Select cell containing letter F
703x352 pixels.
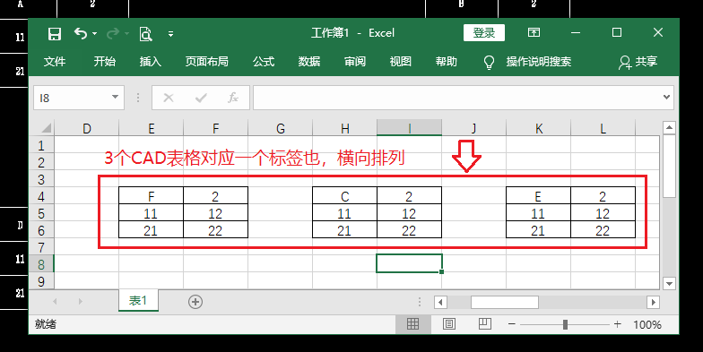tap(151, 195)
